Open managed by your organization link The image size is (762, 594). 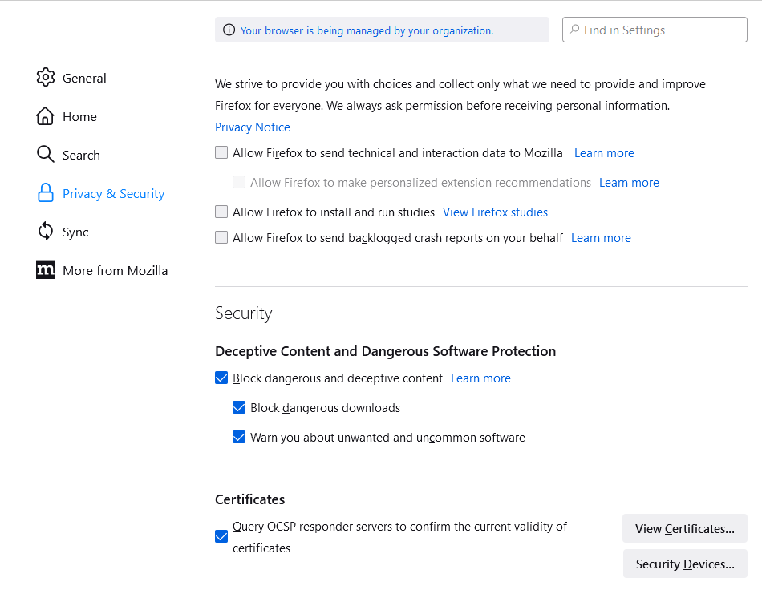click(x=367, y=30)
